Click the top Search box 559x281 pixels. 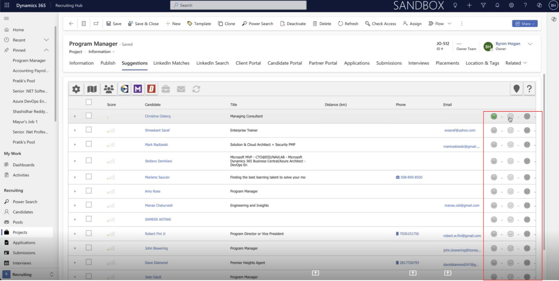[x=238, y=5]
